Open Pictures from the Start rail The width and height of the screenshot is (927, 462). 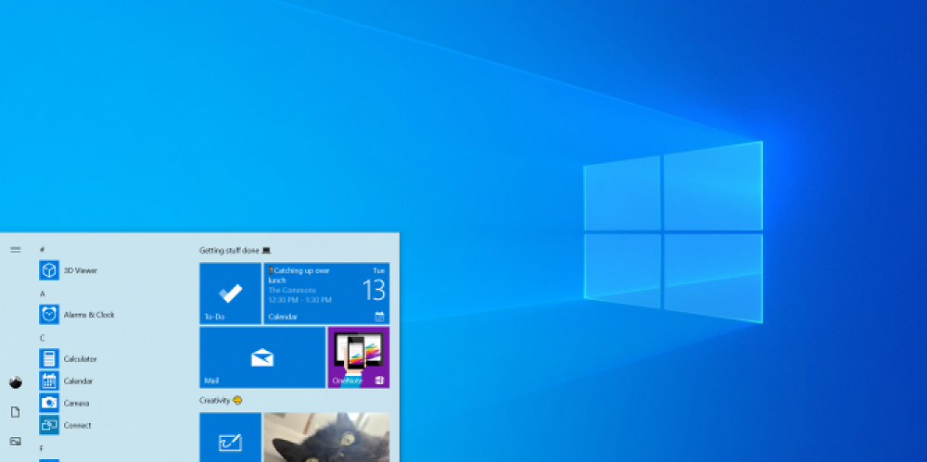tap(16, 442)
